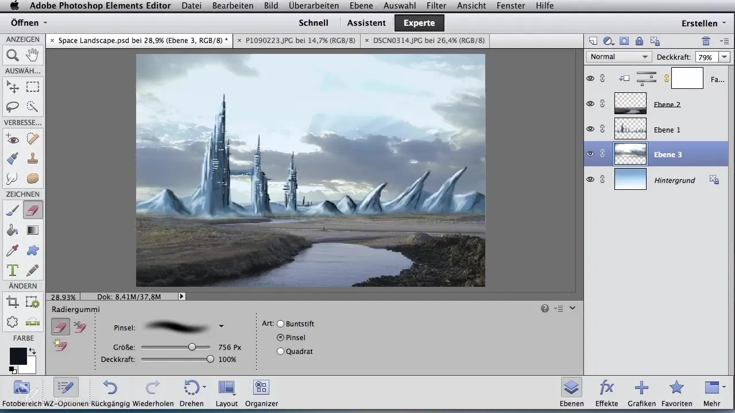
Task: Select the Spot Healing Brush tool
Action: [x=33, y=138]
